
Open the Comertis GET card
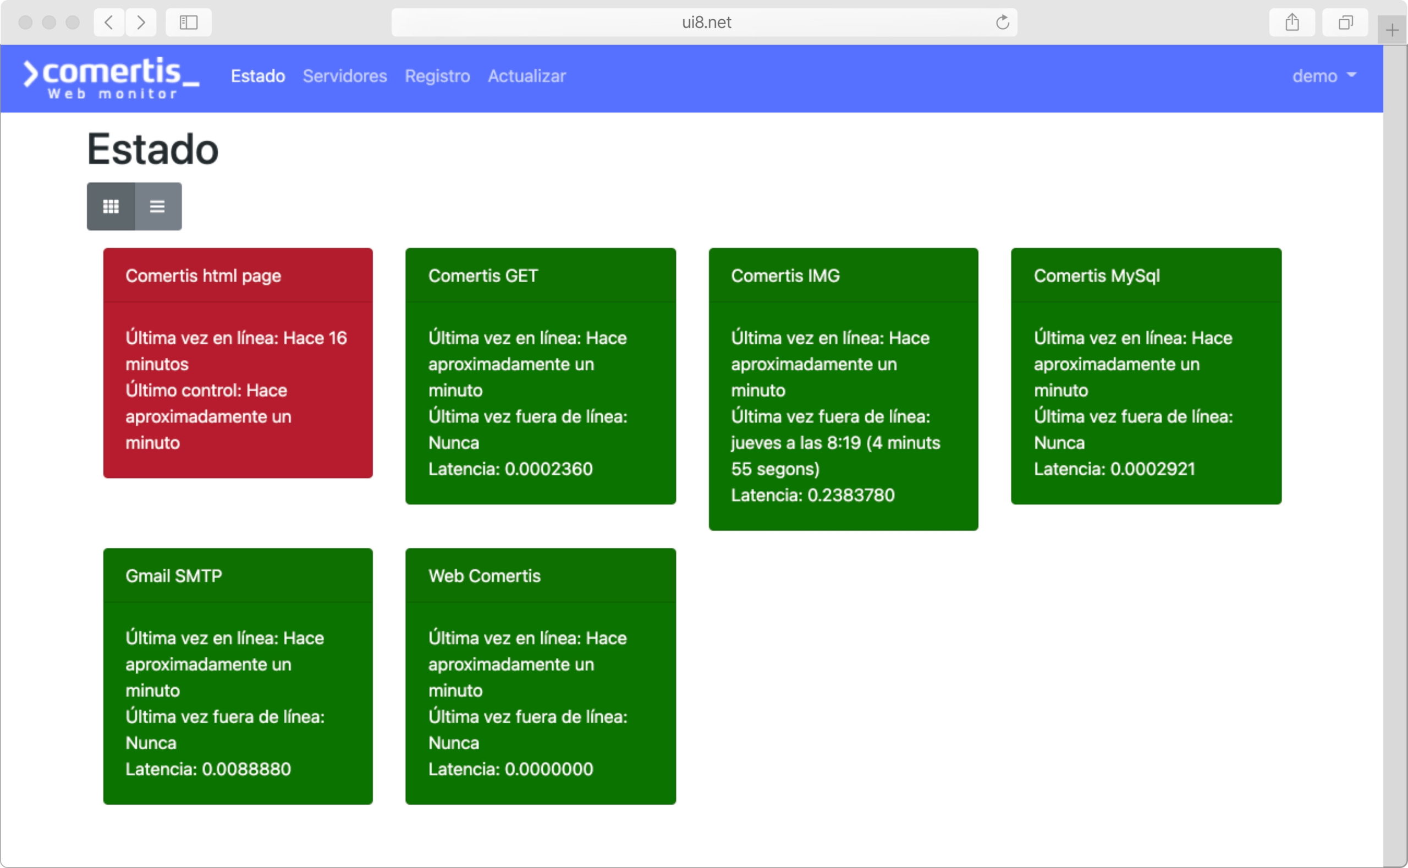pos(541,376)
